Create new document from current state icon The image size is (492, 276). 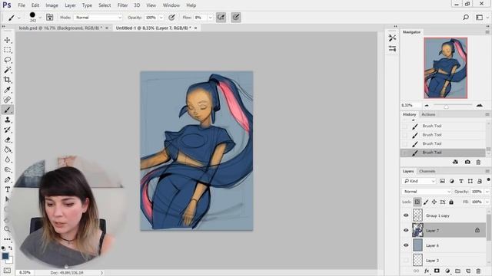coord(456,162)
